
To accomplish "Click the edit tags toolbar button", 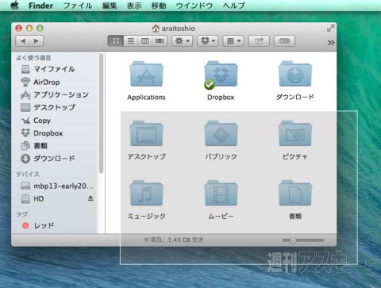I will [x=284, y=41].
